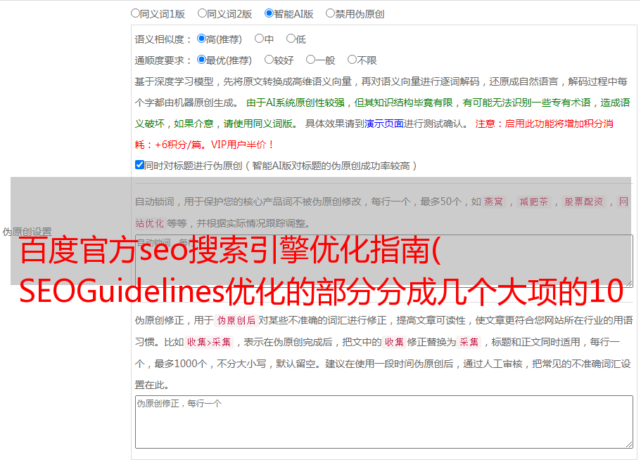The image size is (641, 462).
Task: Set 语义相似度 to 中
Action: (259, 39)
